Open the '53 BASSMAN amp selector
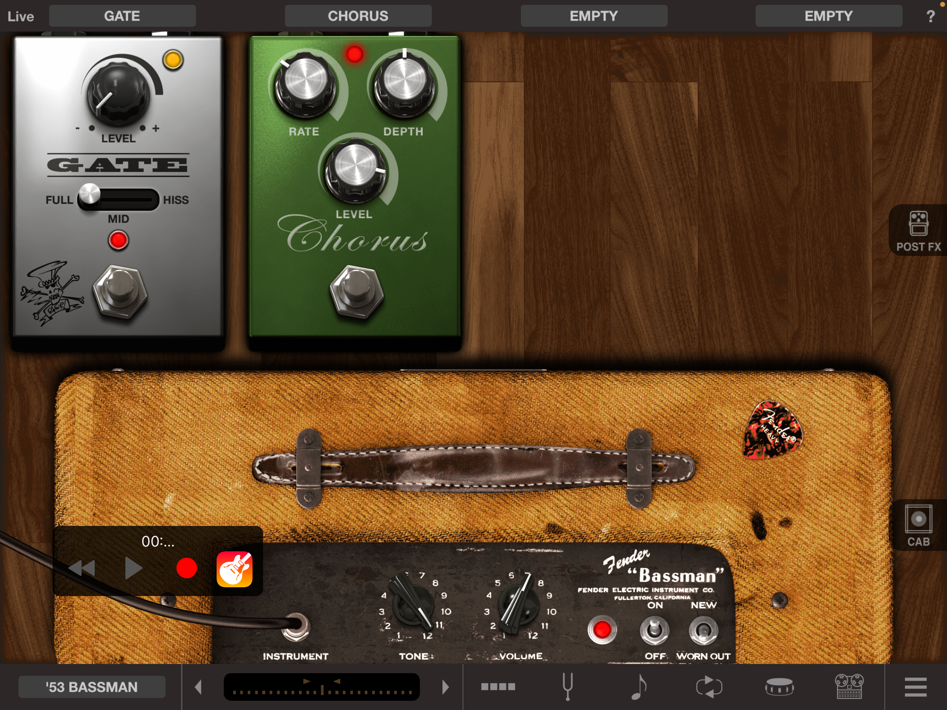 [x=92, y=687]
